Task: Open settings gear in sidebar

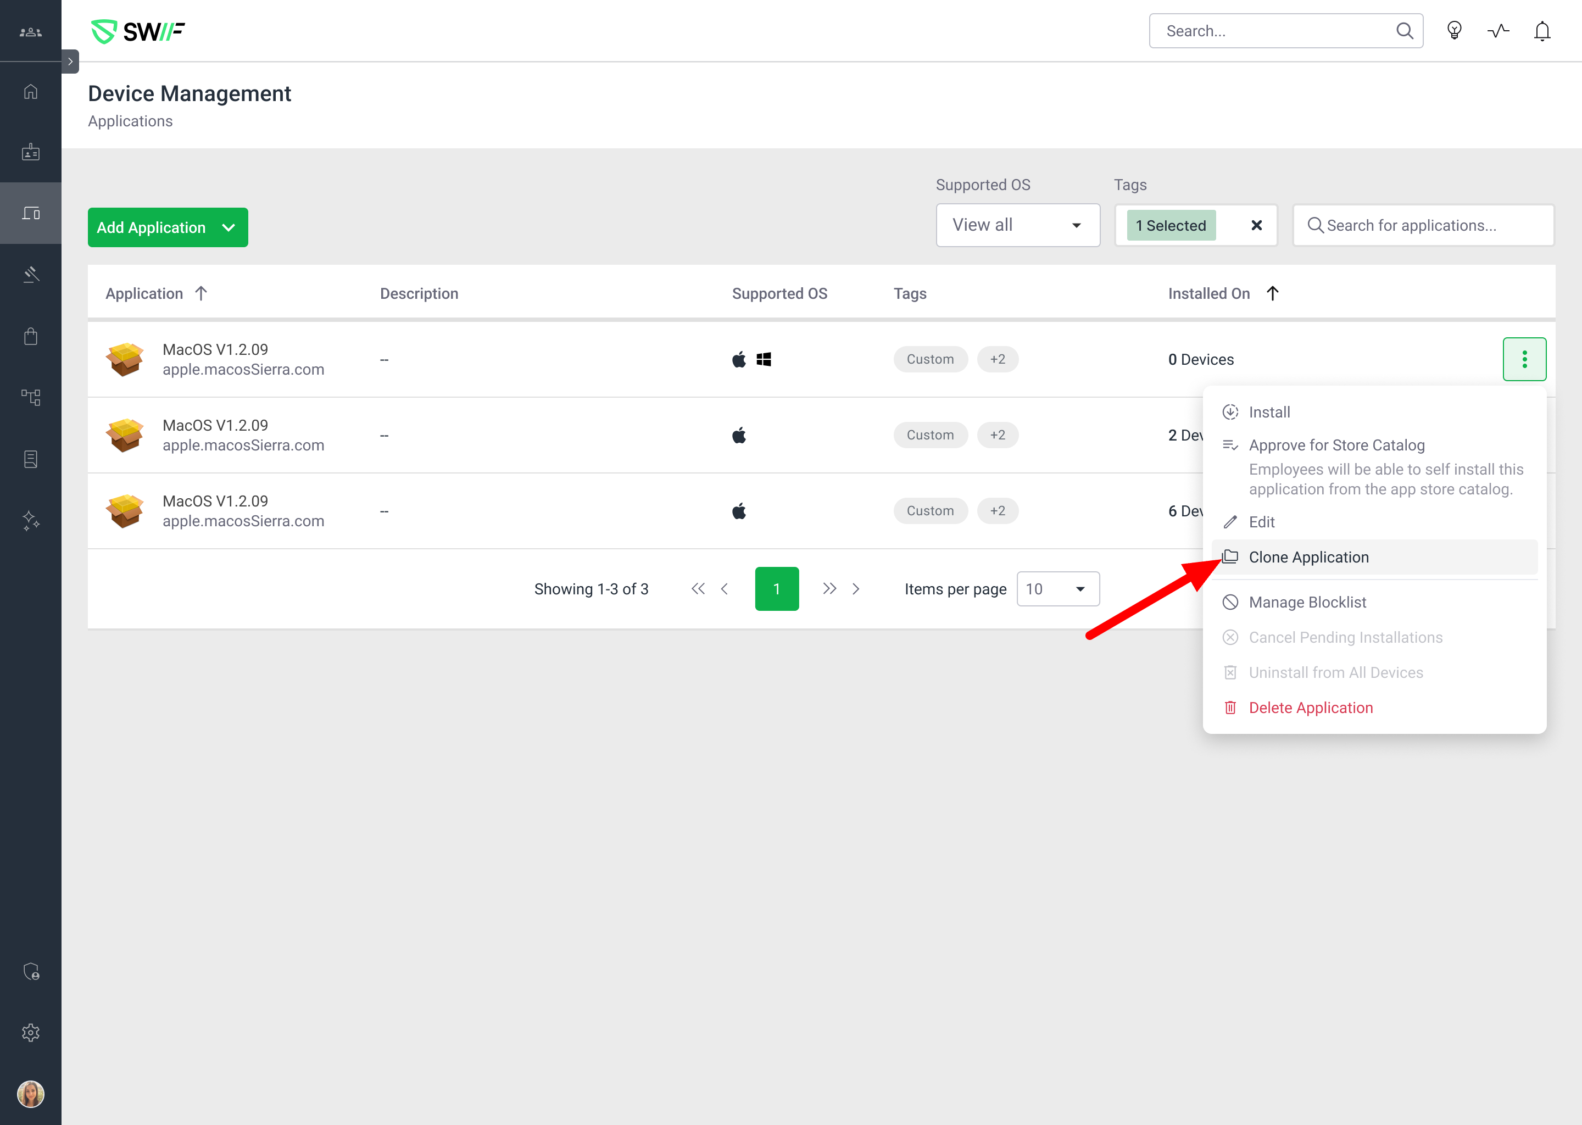Action: (30, 1033)
